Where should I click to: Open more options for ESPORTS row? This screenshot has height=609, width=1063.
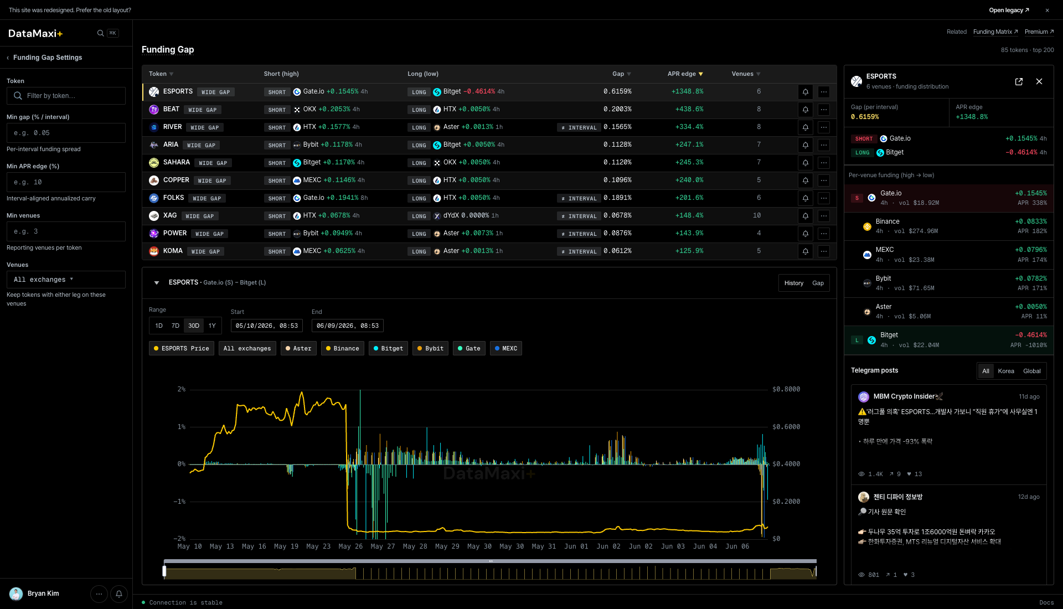824,92
